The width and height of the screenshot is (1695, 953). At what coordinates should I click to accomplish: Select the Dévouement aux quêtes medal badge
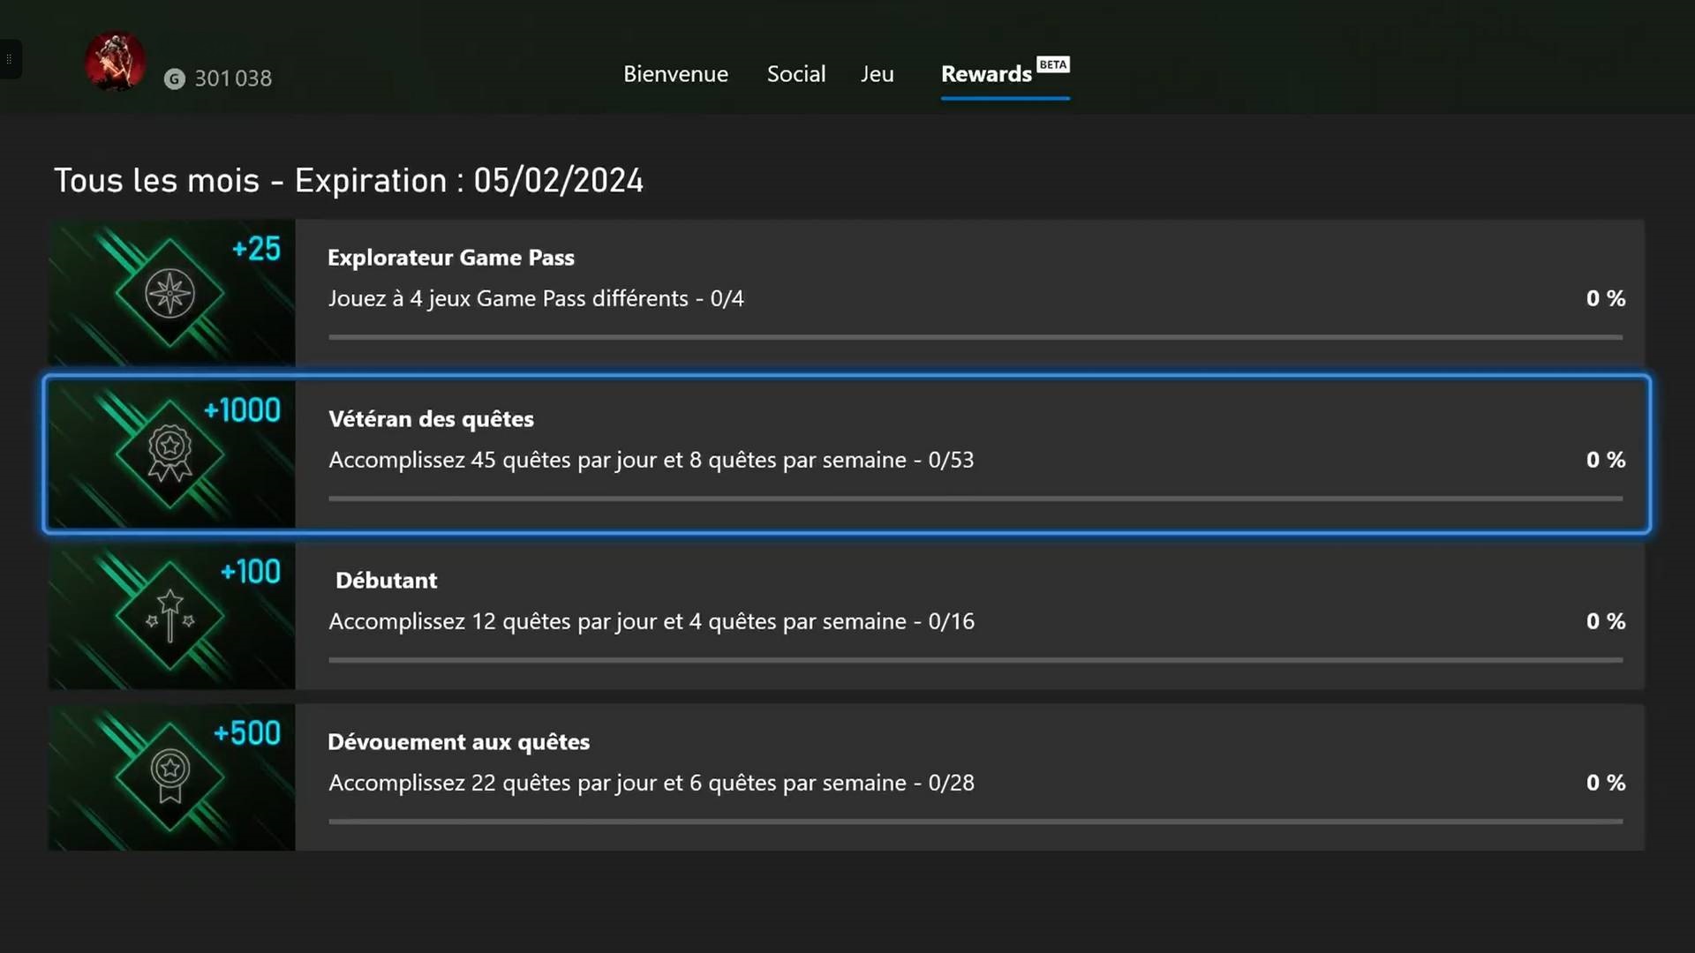169,777
